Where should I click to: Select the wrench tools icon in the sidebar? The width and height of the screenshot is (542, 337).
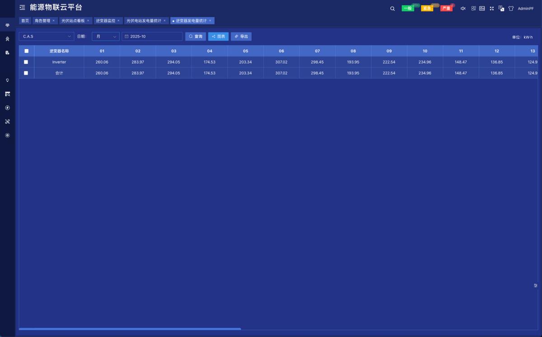click(x=7, y=121)
